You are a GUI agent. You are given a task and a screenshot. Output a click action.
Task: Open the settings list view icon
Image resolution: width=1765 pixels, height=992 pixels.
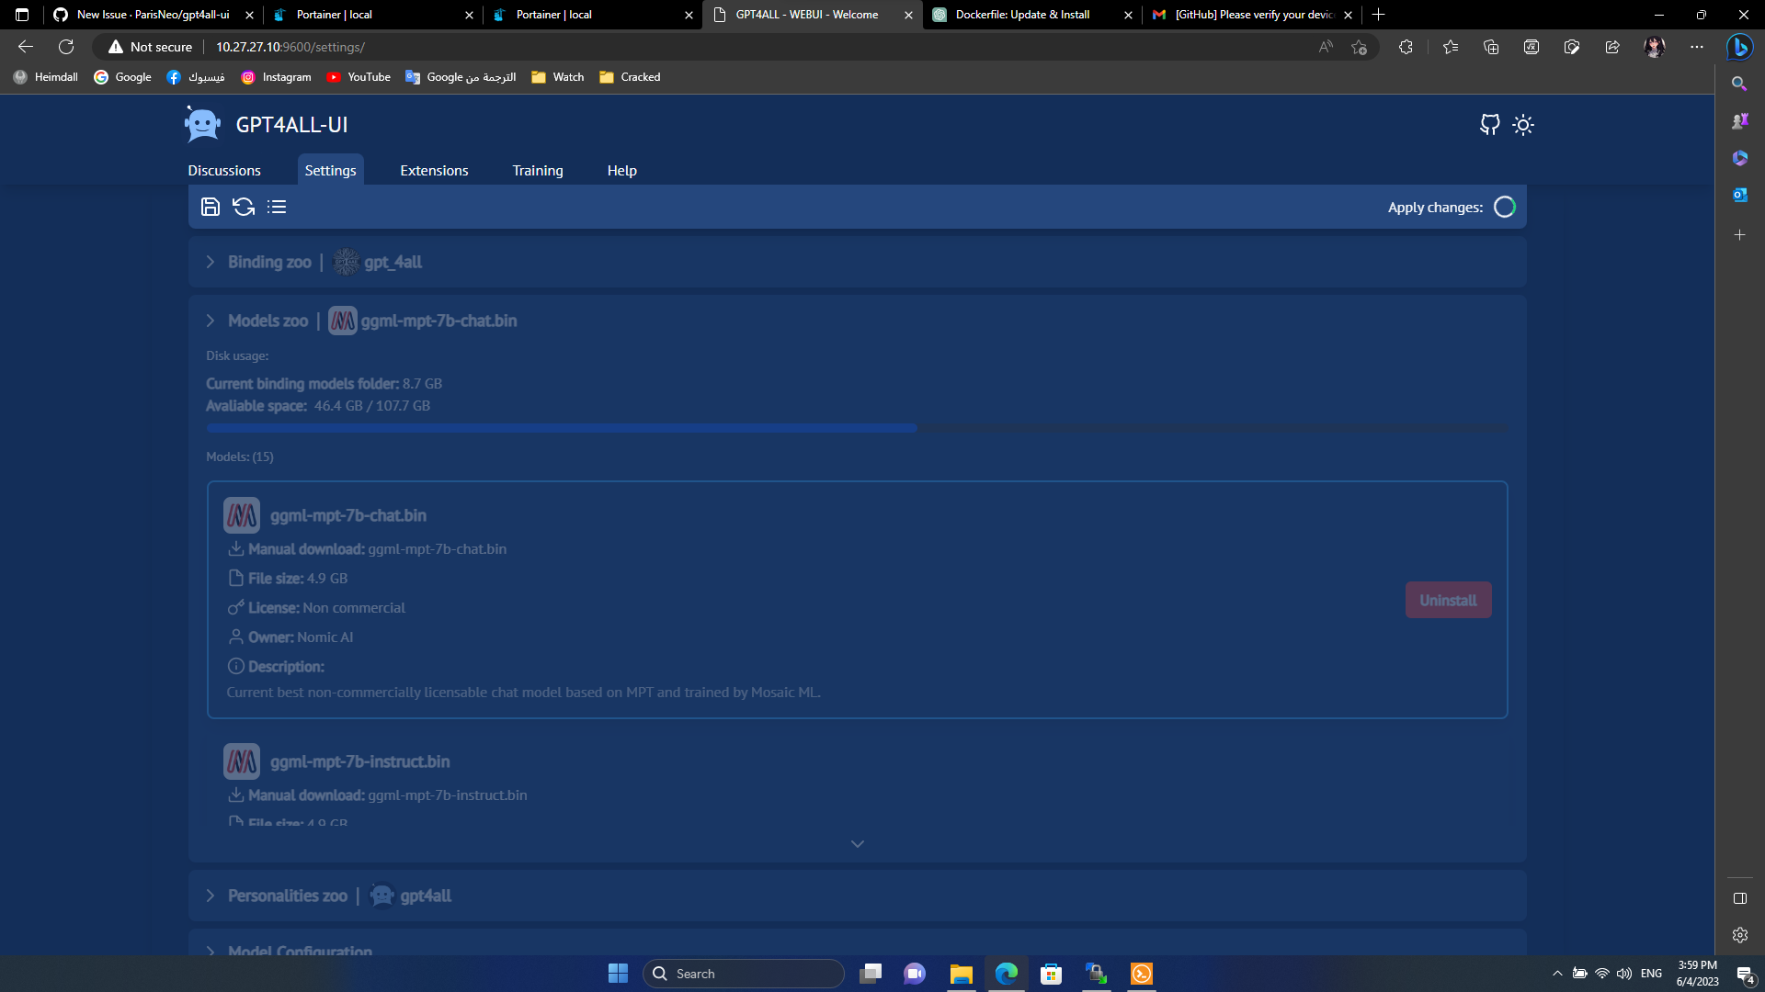tap(277, 207)
